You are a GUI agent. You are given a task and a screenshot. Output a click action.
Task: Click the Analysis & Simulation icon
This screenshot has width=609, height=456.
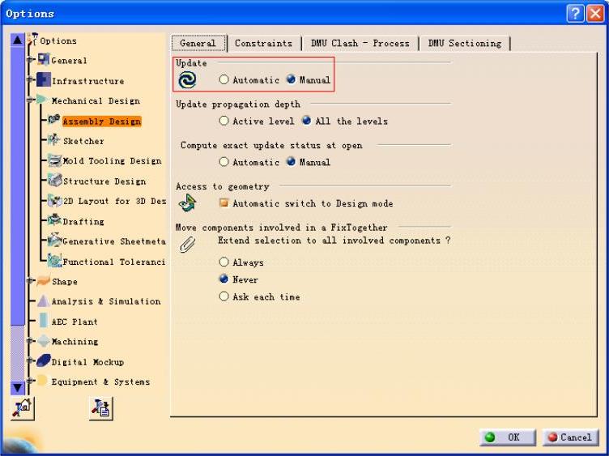click(43, 300)
